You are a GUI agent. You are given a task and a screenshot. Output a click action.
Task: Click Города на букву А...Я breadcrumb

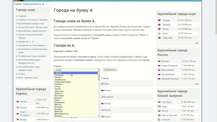coord(34,4)
